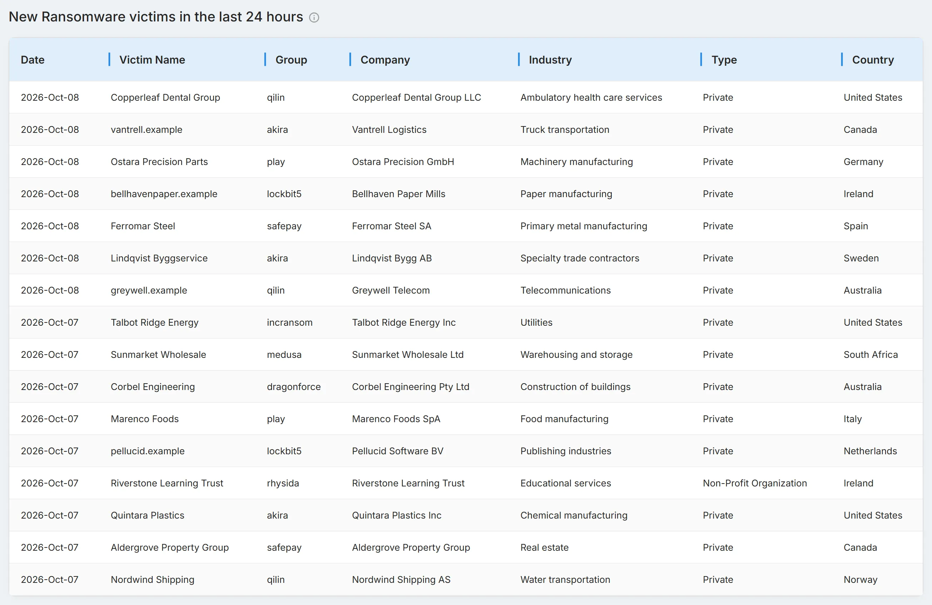Click the medusa group cell
This screenshot has width=932, height=605.
[x=284, y=355]
